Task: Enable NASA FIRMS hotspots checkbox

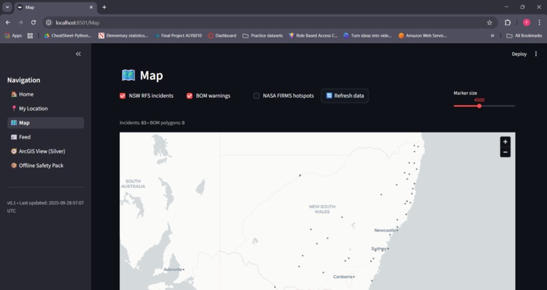Action: pos(257,96)
